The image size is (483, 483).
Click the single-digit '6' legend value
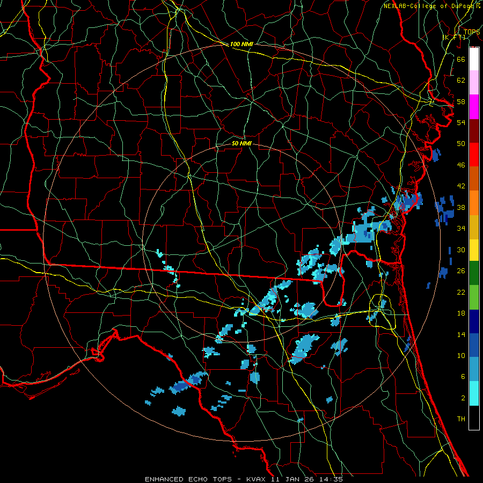[463, 377]
